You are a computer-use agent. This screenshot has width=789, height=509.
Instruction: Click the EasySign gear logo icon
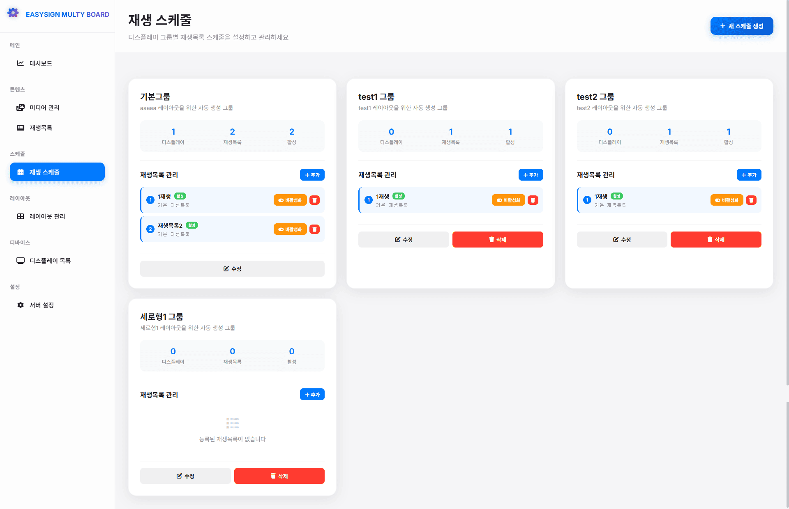13,13
